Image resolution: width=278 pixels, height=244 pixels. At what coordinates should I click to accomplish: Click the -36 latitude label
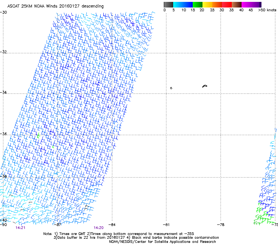(x=3, y=134)
